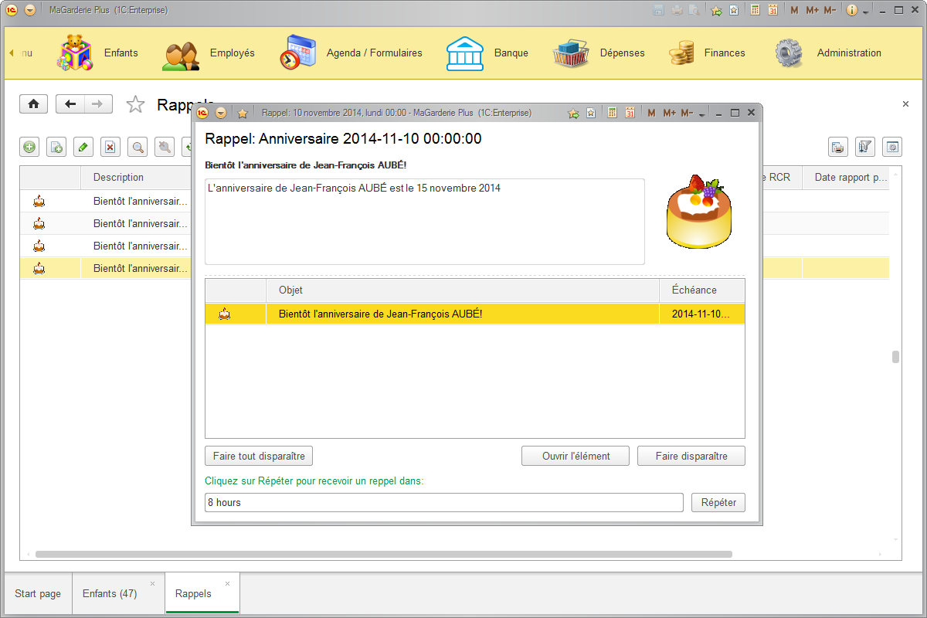Open the Enfants section icon
Screen dimensions: 927x618
pyautogui.click(x=74, y=53)
